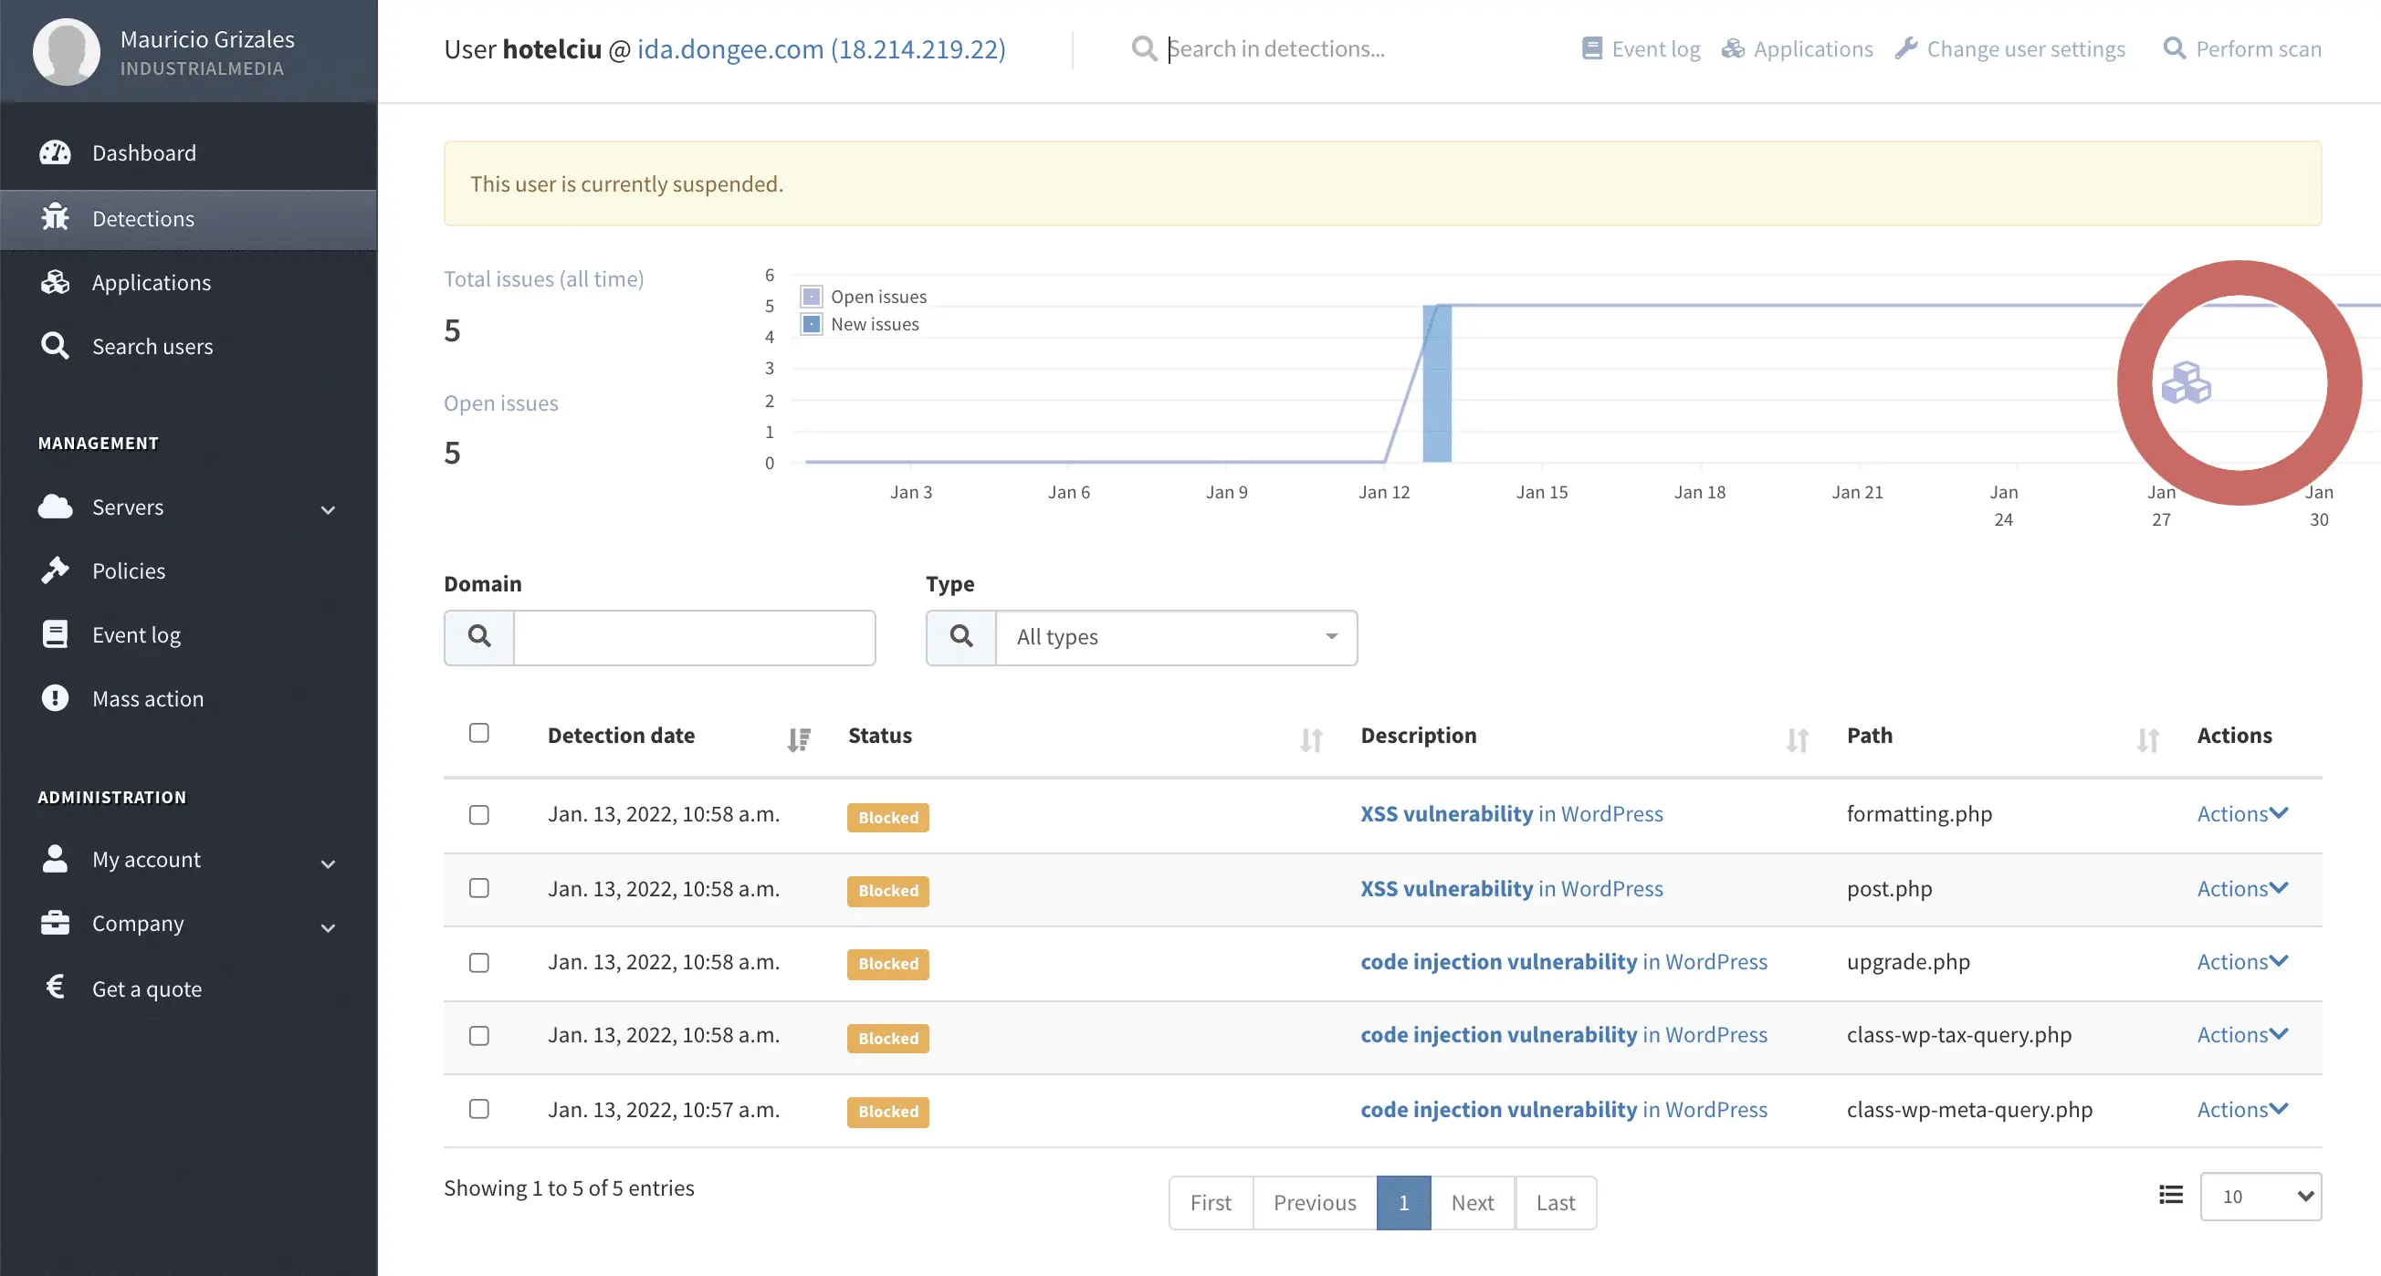Toggle Open issues chart legend box
Viewport: 2381px width, 1276px height.
point(812,297)
